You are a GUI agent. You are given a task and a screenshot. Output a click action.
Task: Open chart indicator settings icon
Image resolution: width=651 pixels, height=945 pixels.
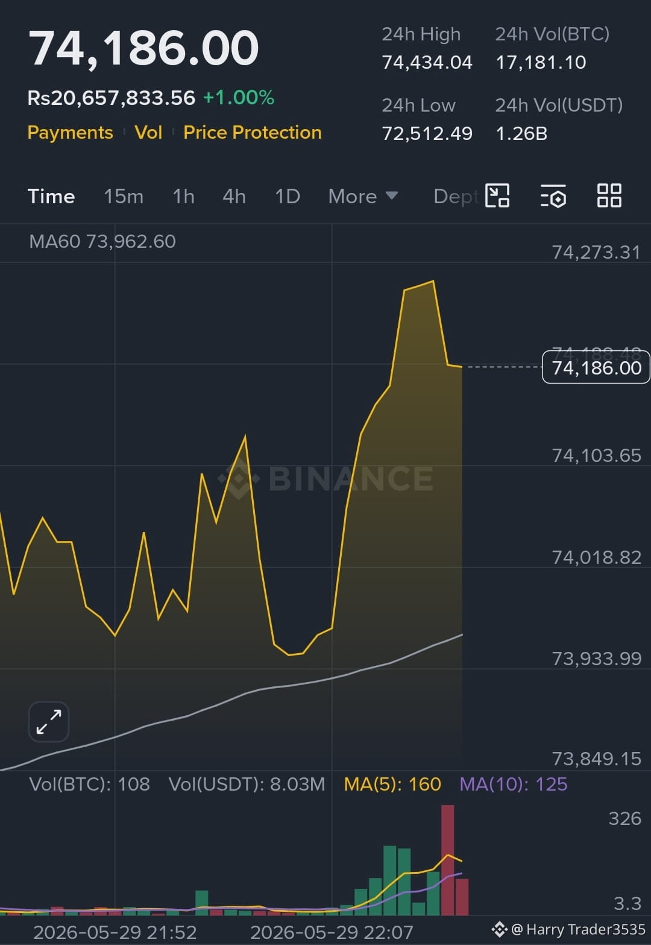pyautogui.click(x=553, y=196)
